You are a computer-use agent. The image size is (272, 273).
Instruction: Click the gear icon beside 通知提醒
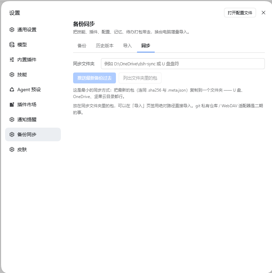tap(12, 119)
